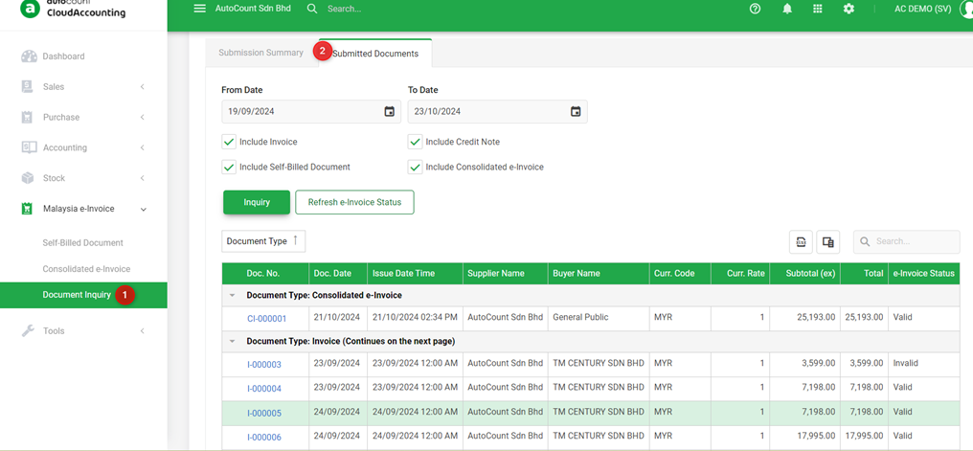
Task: Expand the Sales menu chevron
Action: (x=142, y=87)
